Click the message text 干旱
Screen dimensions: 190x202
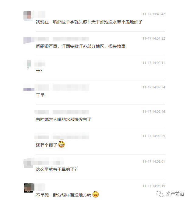40,95
